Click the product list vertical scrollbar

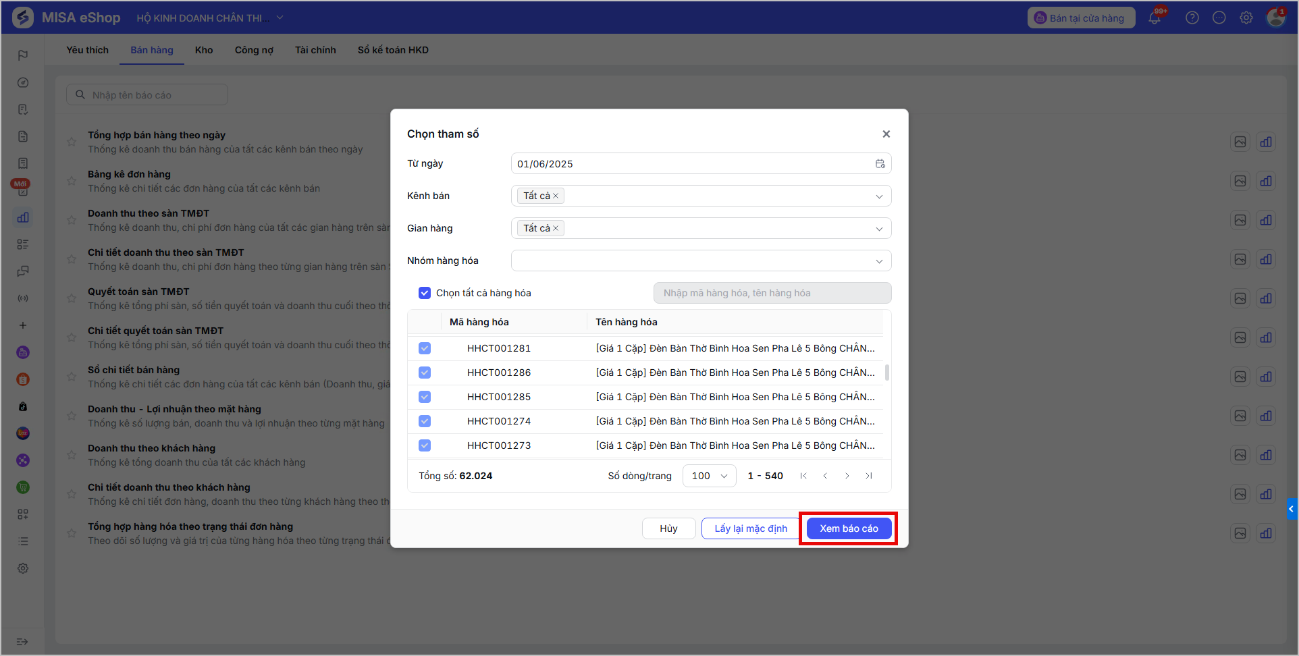(x=886, y=373)
